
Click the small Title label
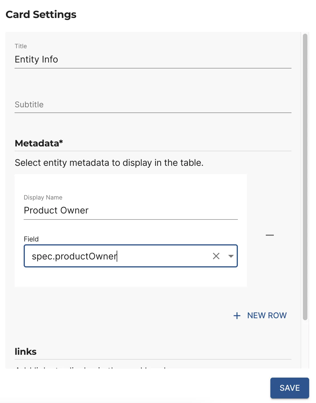click(21, 46)
